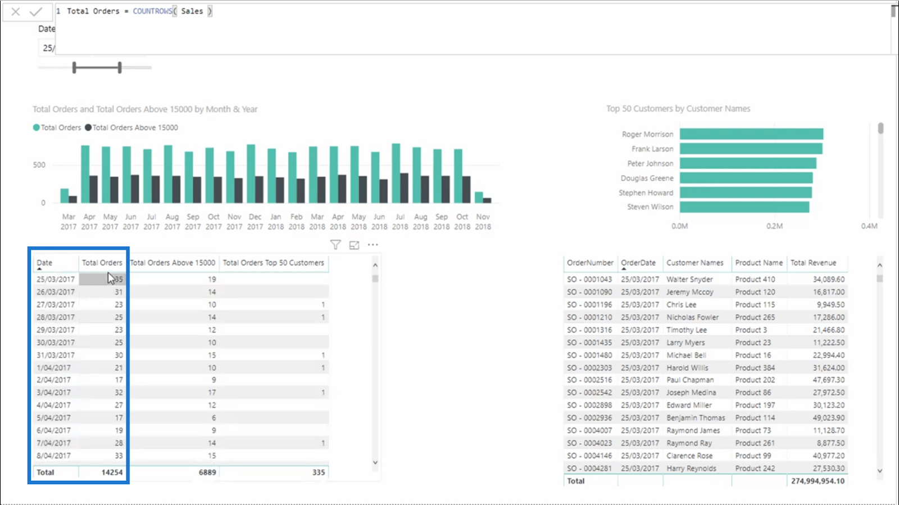Click the focus mode icon above table
The image size is (899, 505).
[x=354, y=245]
